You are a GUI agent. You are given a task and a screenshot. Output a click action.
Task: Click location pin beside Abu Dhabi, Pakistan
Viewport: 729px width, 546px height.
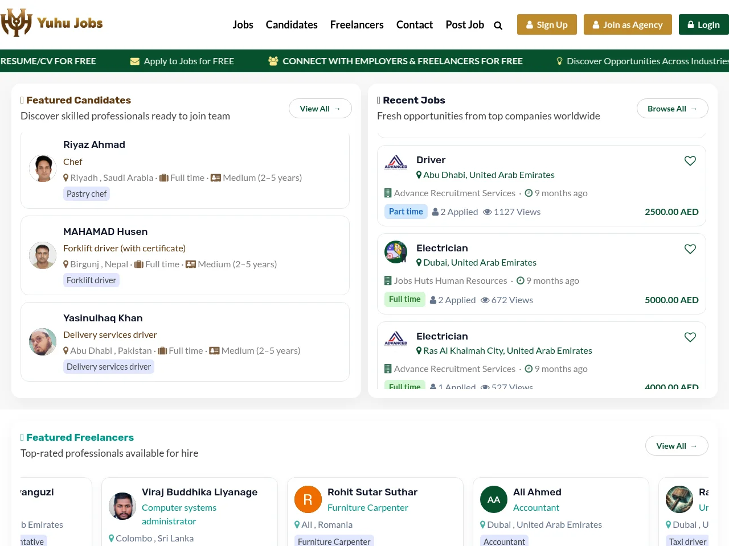[x=66, y=351]
